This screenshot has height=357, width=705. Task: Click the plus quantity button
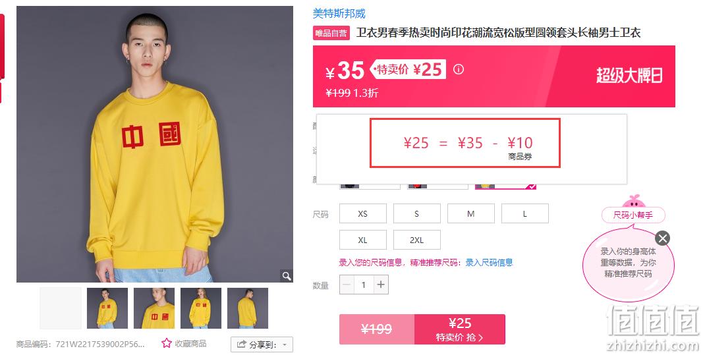[381, 285]
